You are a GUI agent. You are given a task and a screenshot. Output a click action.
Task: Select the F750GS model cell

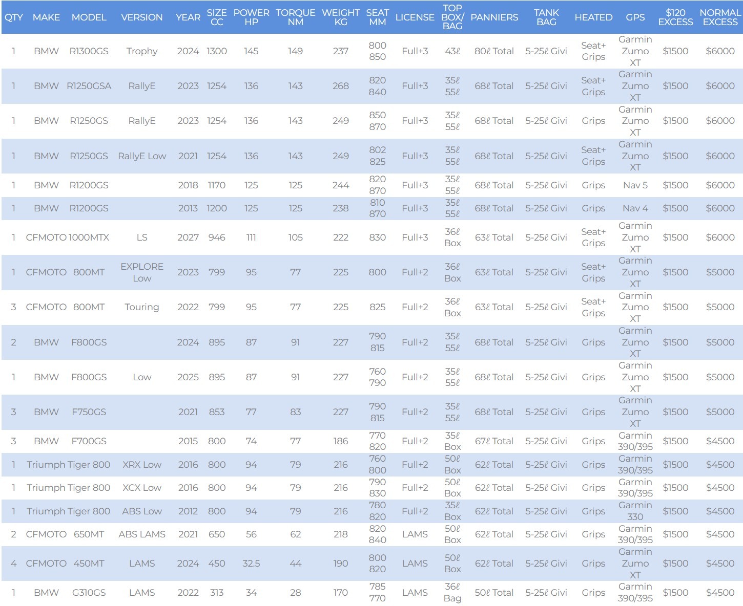89,412
